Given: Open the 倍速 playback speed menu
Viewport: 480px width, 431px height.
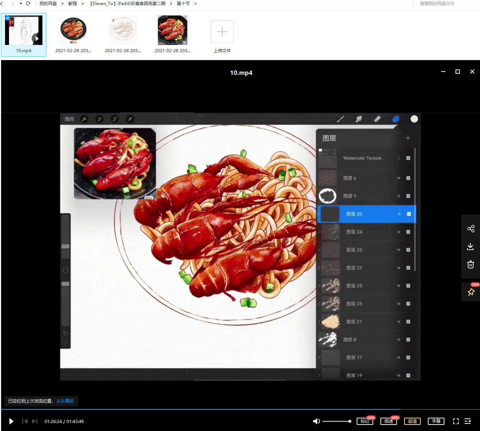Looking at the screenshot, I should pos(389,421).
